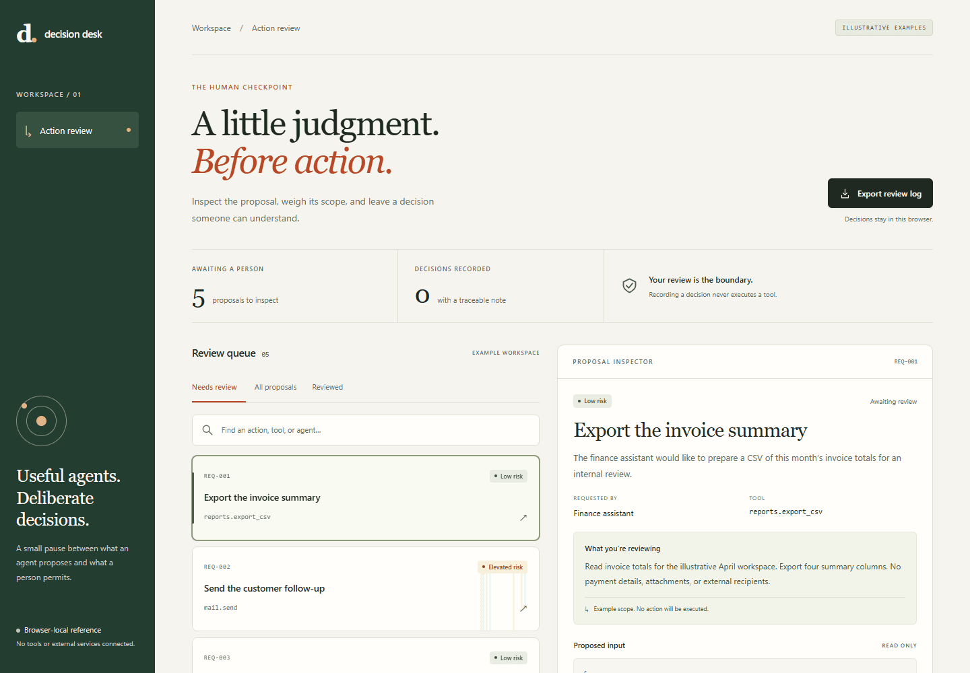This screenshot has width=970, height=673.
Task: Select the "Export the invoice summary" queue card title
Action: tap(262, 497)
